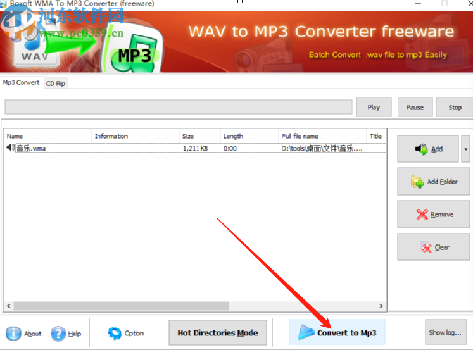The image size is (473, 350).
Task: Click the speaker plus icon on Add
Action: tap(421, 149)
